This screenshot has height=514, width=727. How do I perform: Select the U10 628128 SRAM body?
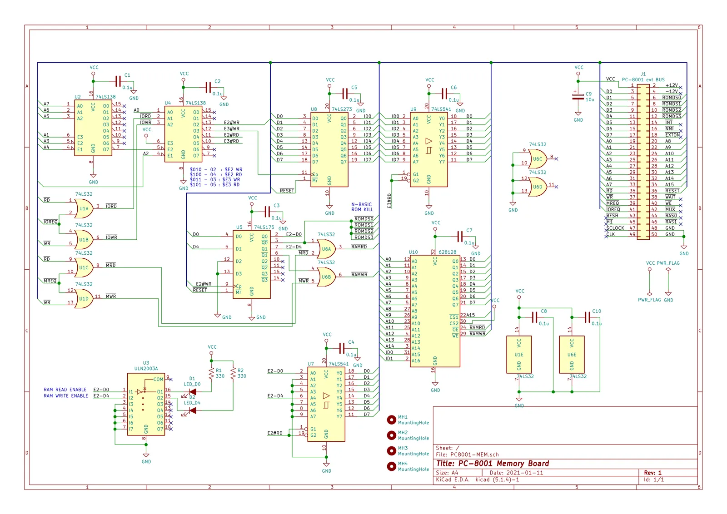[435, 311]
